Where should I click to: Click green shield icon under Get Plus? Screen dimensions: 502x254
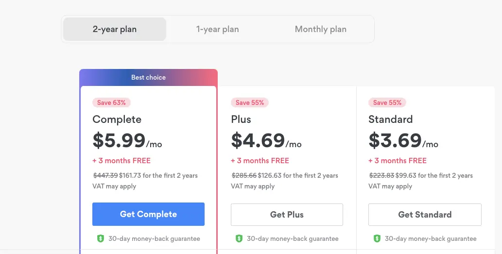pyautogui.click(x=239, y=238)
